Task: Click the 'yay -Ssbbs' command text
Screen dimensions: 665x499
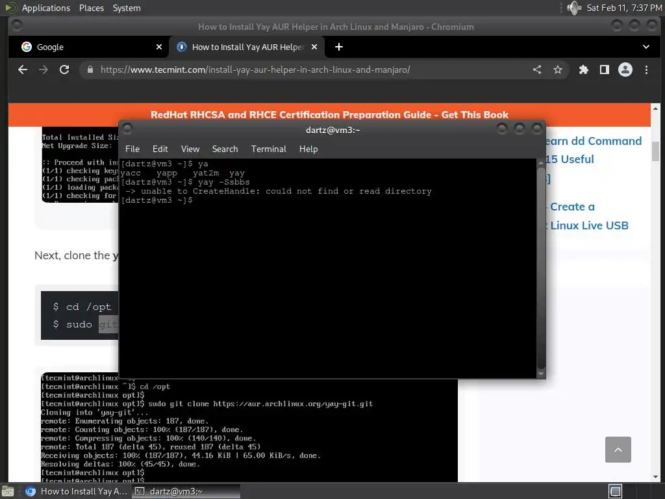Action: click(x=223, y=182)
